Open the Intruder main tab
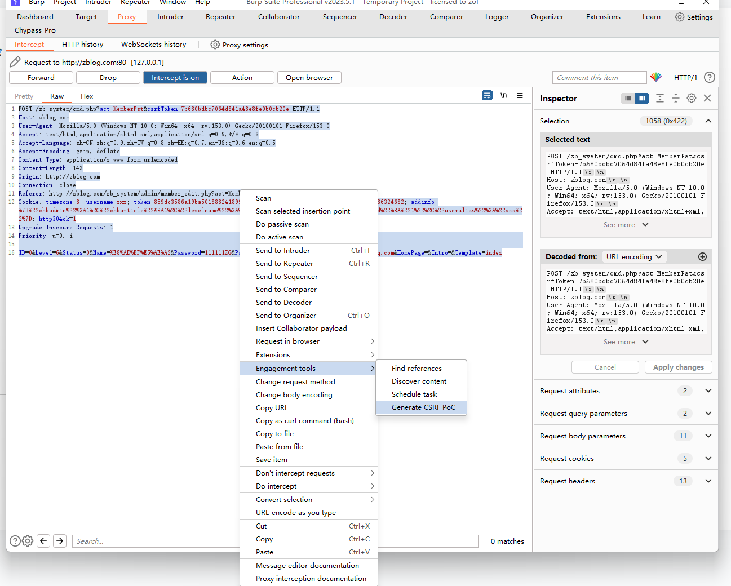731x586 pixels. (170, 17)
